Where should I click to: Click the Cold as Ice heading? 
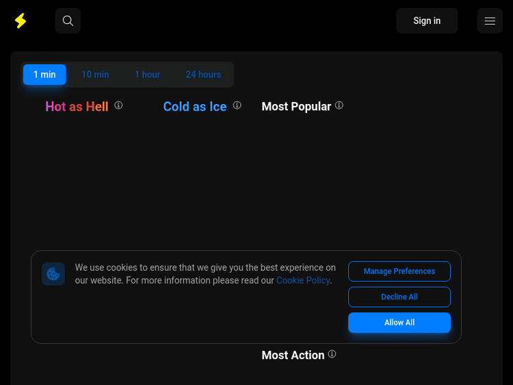pos(195,107)
